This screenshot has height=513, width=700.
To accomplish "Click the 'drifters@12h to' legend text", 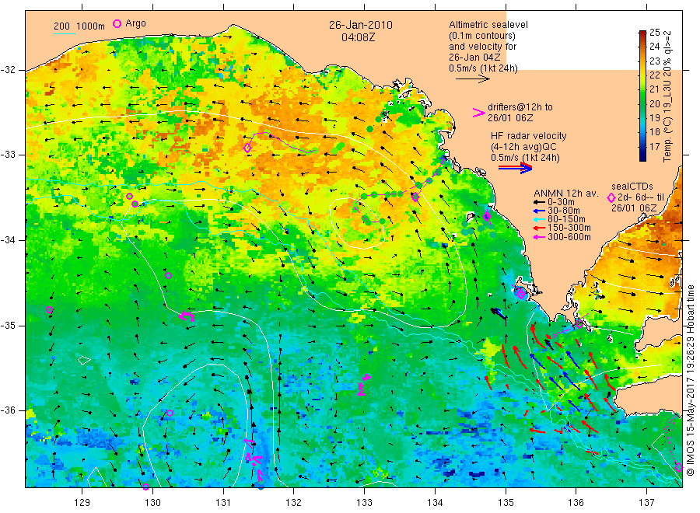I will point(520,107).
